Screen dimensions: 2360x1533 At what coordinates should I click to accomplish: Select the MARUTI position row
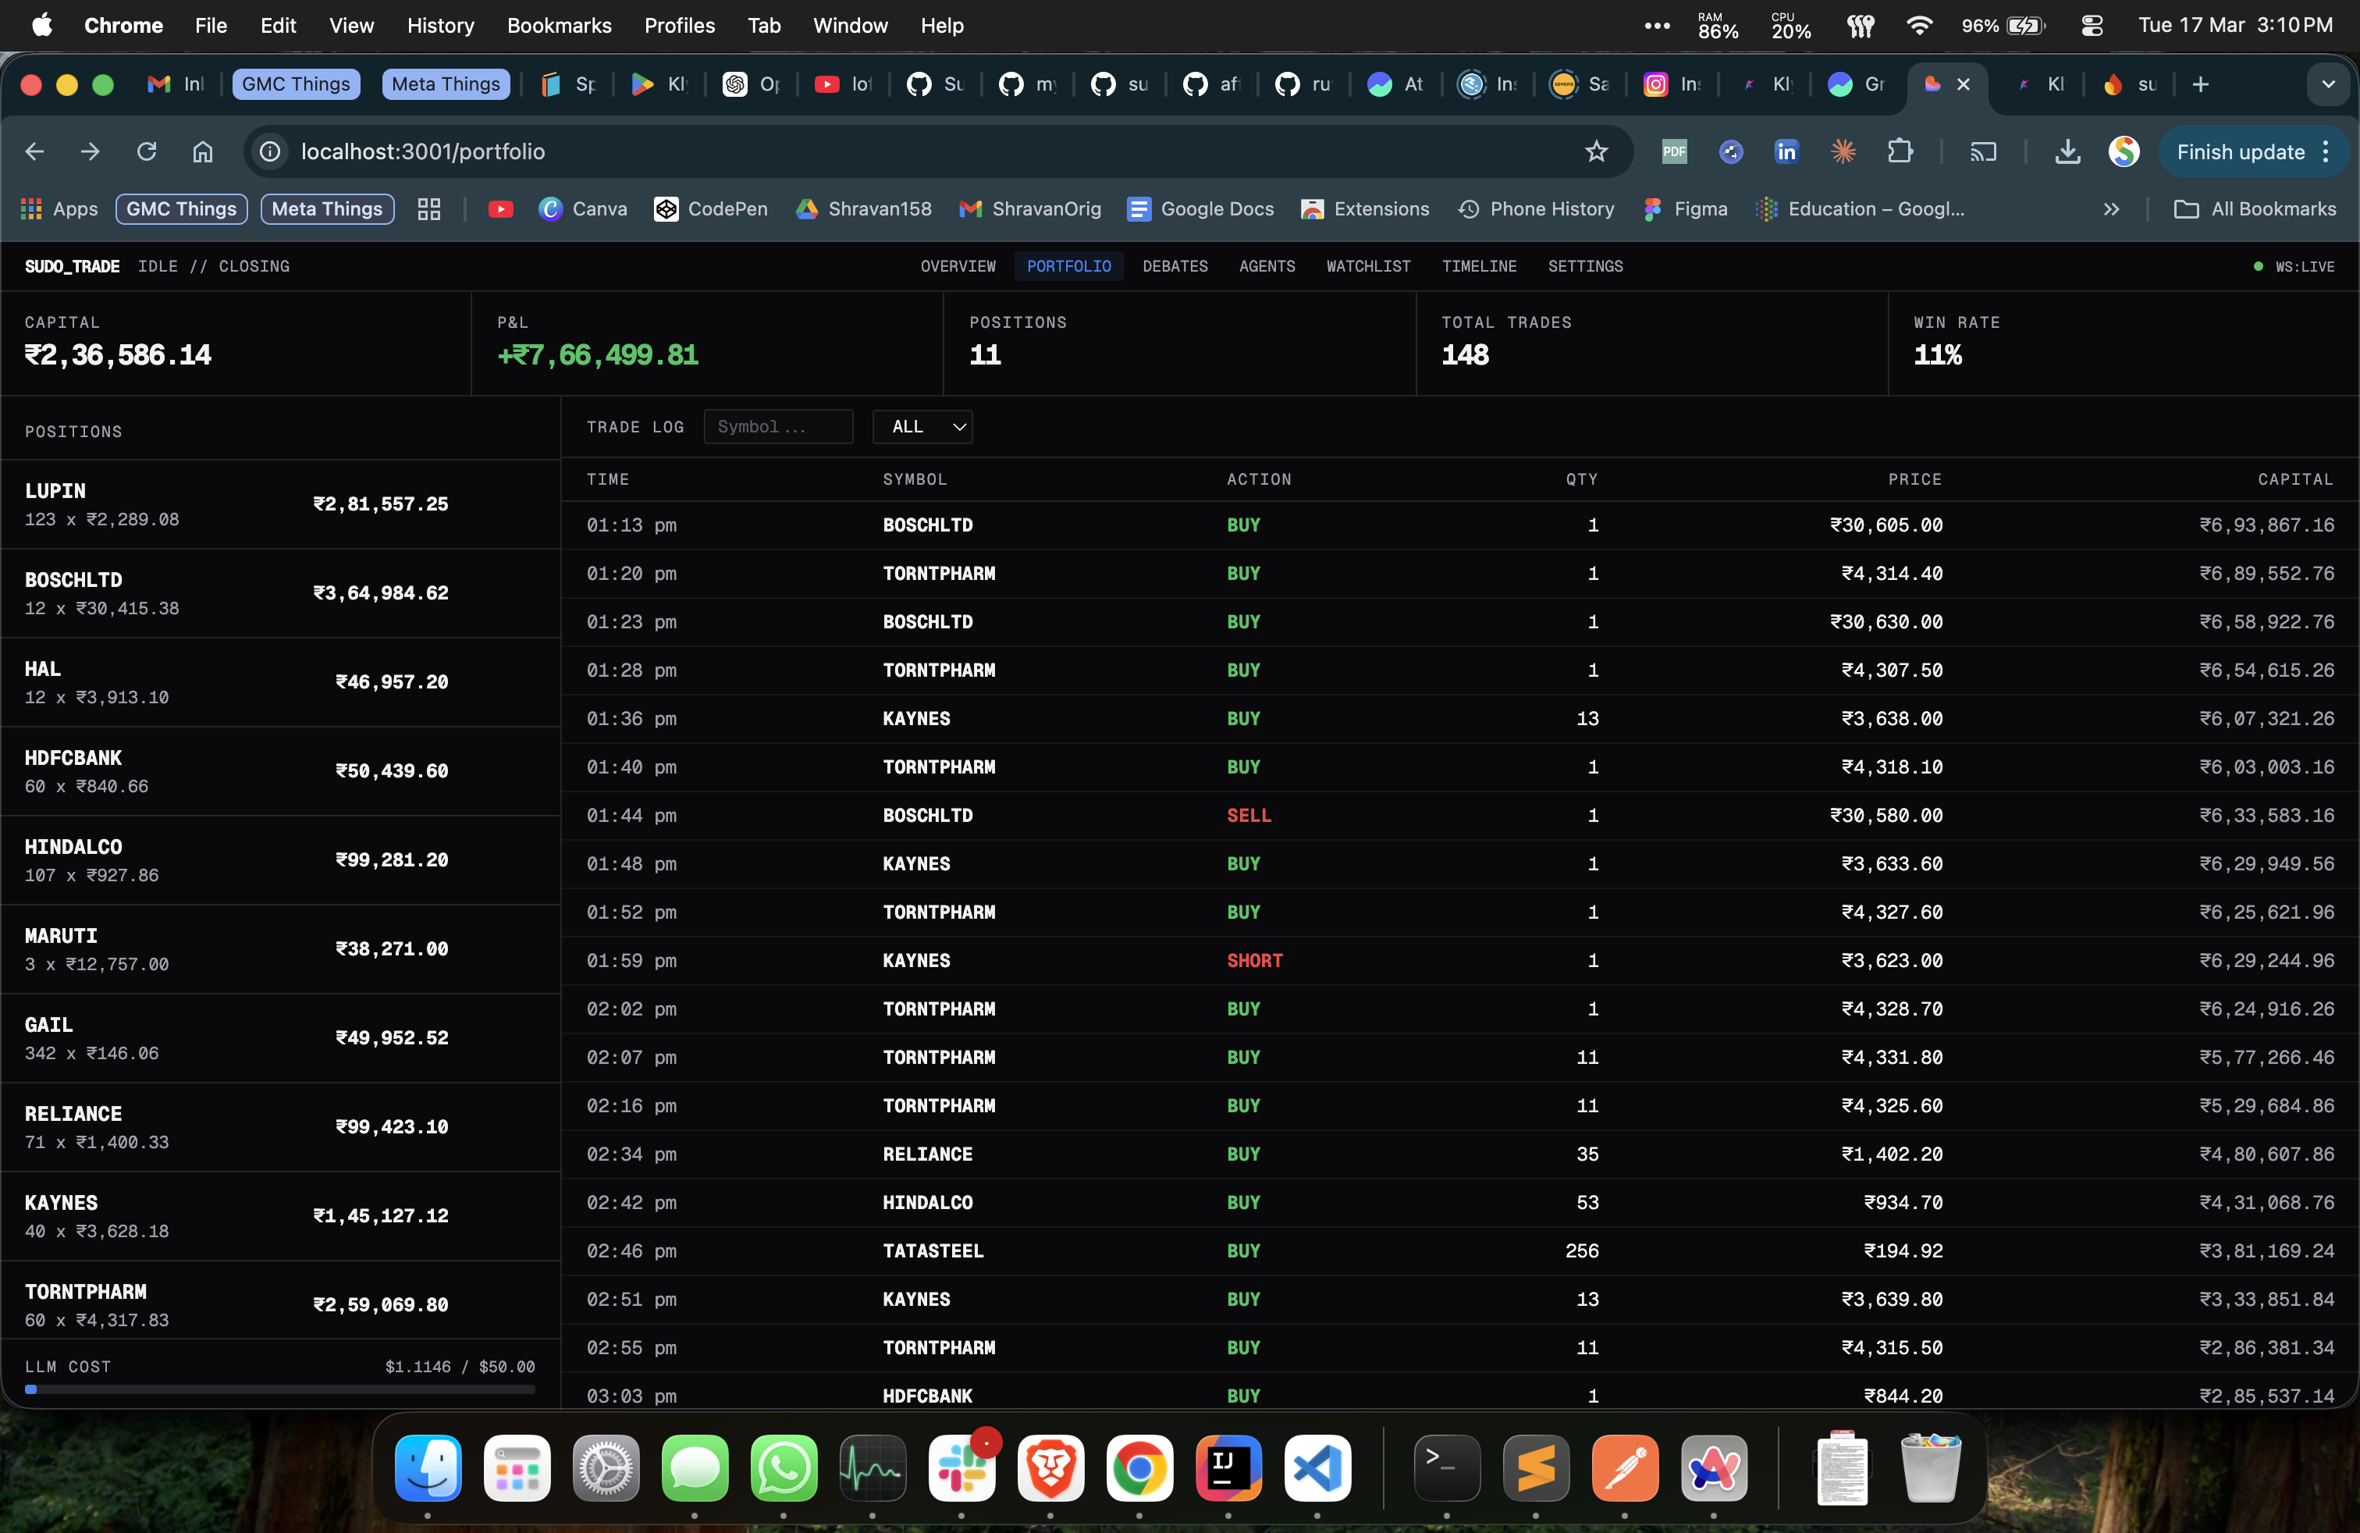click(x=281, y=949)
